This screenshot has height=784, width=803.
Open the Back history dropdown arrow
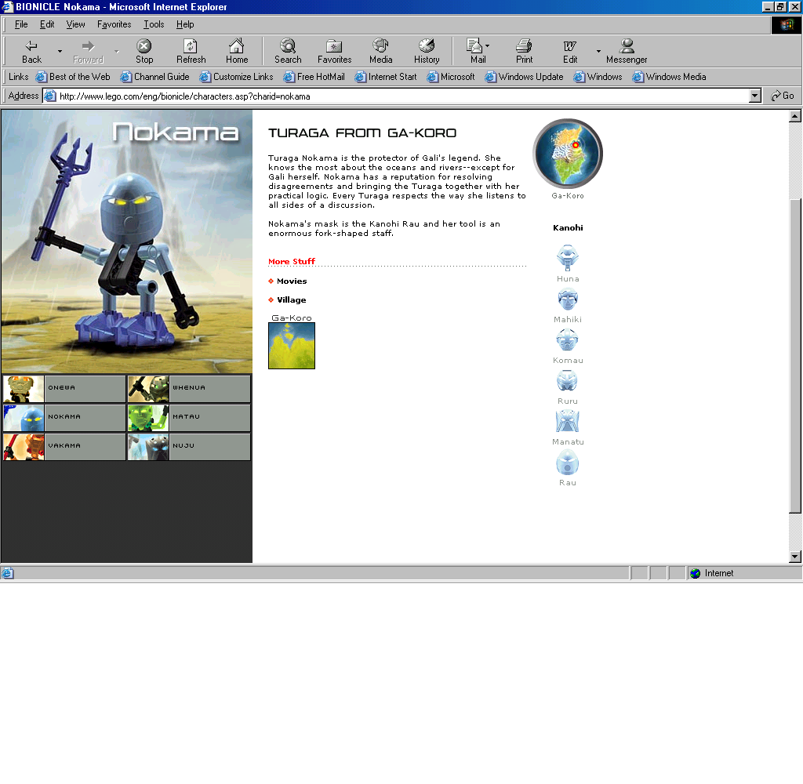click(x=60, y=52)
